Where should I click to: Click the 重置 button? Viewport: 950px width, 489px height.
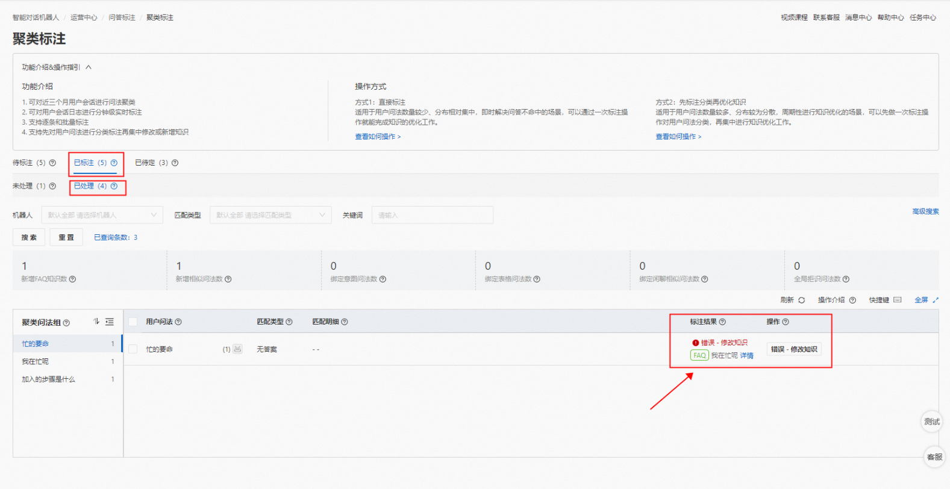66,237
